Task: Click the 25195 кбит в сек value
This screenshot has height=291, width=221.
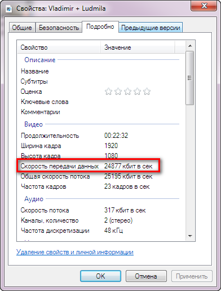Action: (x=129, y=176)
